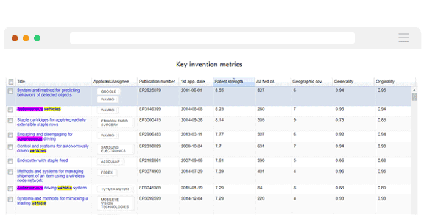Click the vertical scrollbar thumb

click(414, 97)
